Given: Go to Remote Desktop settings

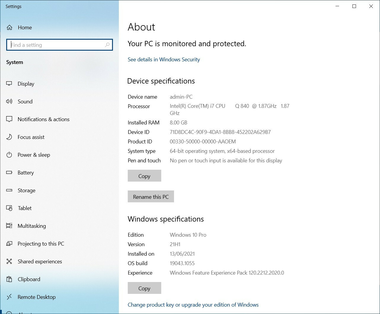Looking at the screenshot, I should click(59, 297).
